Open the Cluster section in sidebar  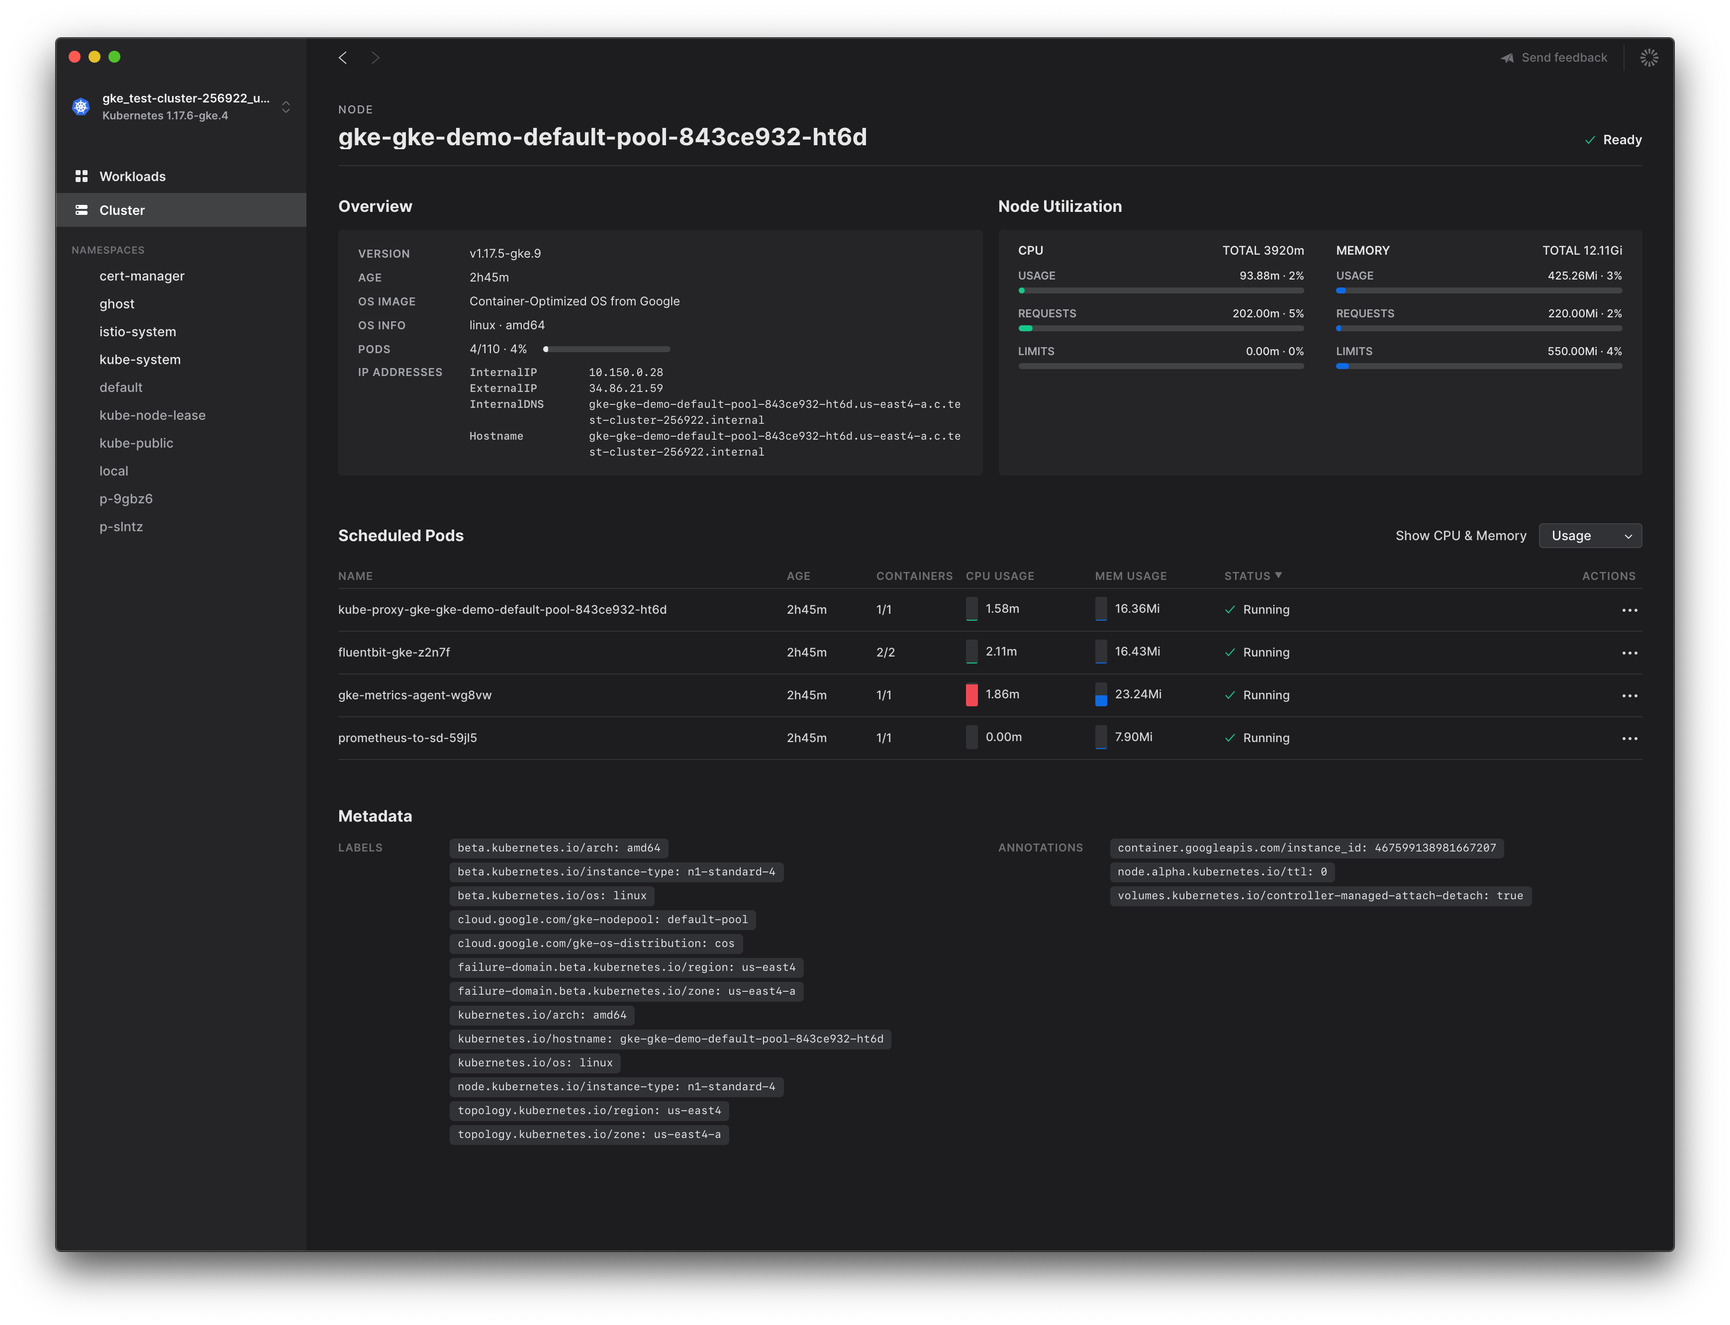pyautogui.click(x=122, y=210)
